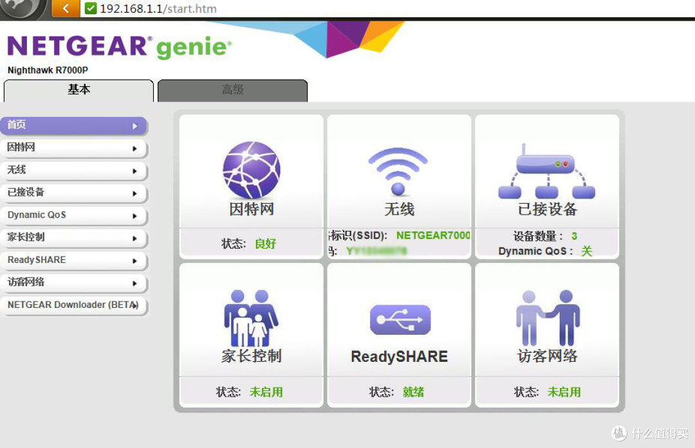Click the Guest Network handshake icon
The width and height of the screenshot is (695, 448).
coord(548,318)
